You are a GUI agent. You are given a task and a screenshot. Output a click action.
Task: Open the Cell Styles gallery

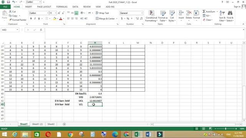172,16
